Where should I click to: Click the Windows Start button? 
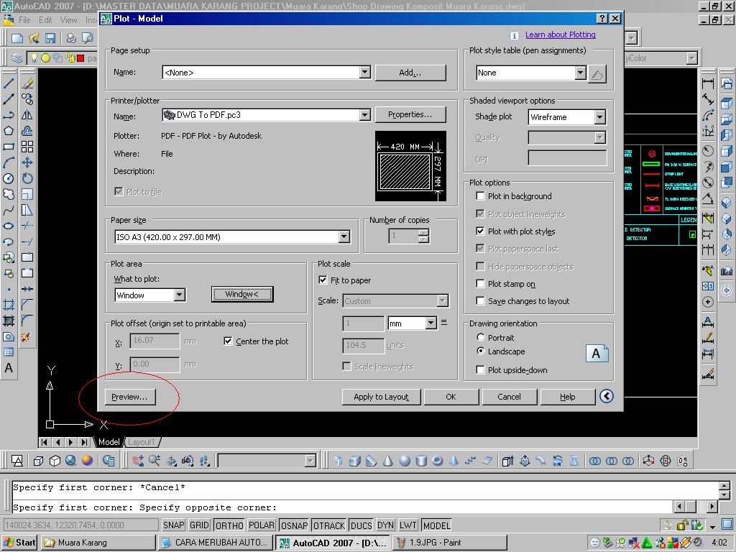[19, 543]
